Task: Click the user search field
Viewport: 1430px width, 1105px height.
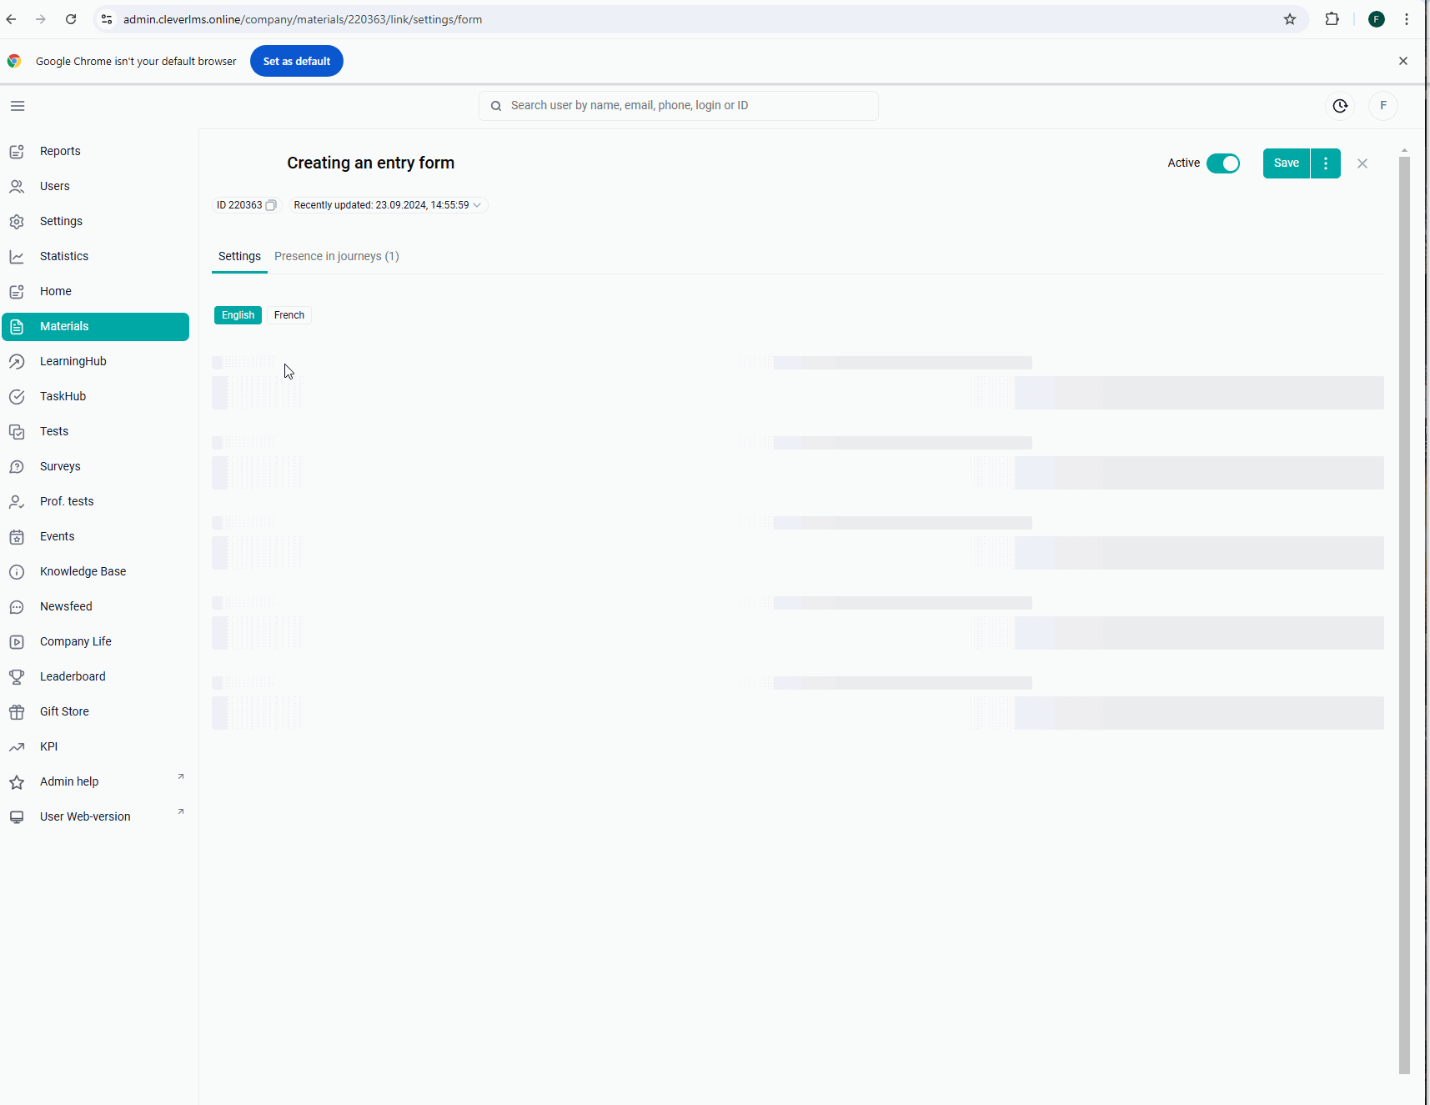Action: pos(678,106)
